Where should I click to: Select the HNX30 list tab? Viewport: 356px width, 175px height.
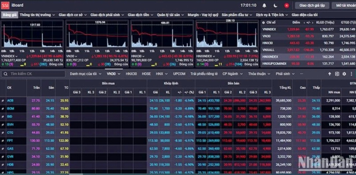(131, 74)
